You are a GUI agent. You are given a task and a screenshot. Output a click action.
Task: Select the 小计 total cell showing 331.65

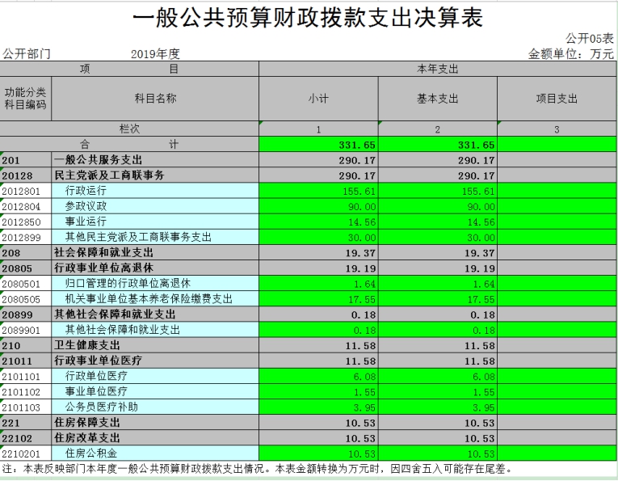(317, 145)
